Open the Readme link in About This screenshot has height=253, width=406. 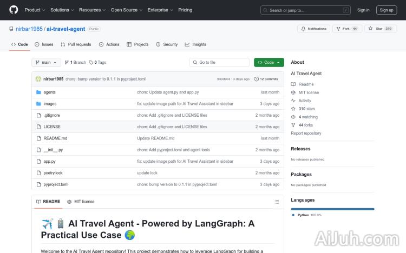pyautogui.click(x=302, y=84)
